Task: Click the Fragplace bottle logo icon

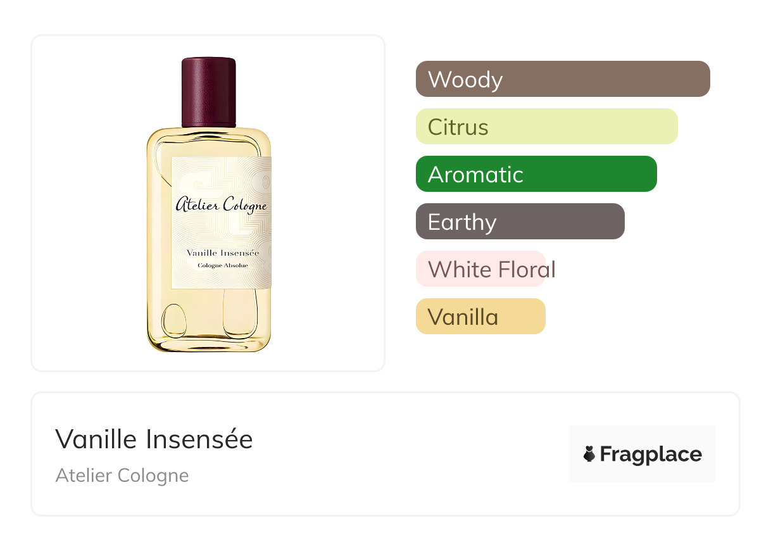Action: tap(589, 454)
